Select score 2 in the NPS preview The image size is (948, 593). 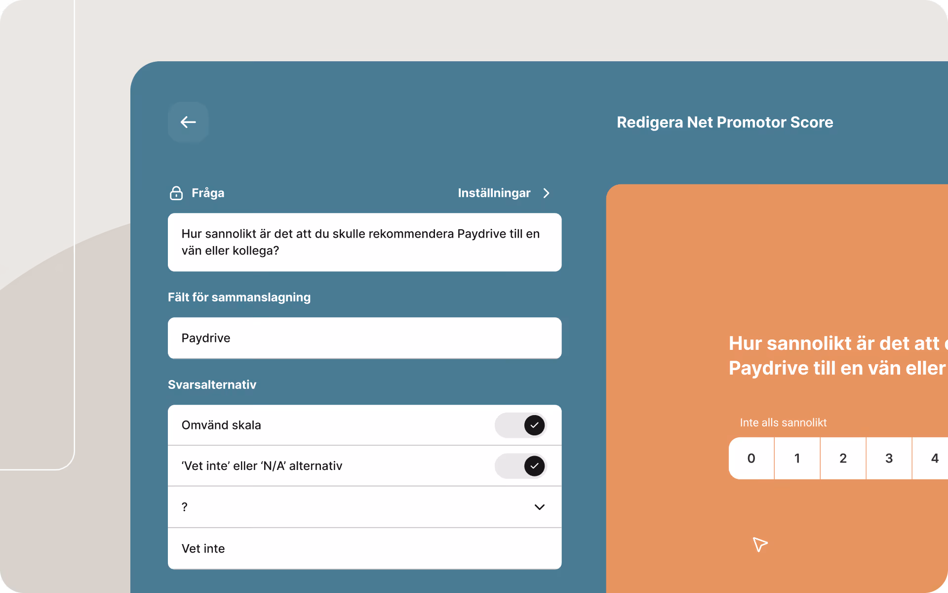click(843, 458)
